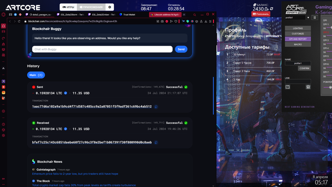Viewport: 332px width, 187px height.
Task: Send the message to Buggy
Action: 181,49
